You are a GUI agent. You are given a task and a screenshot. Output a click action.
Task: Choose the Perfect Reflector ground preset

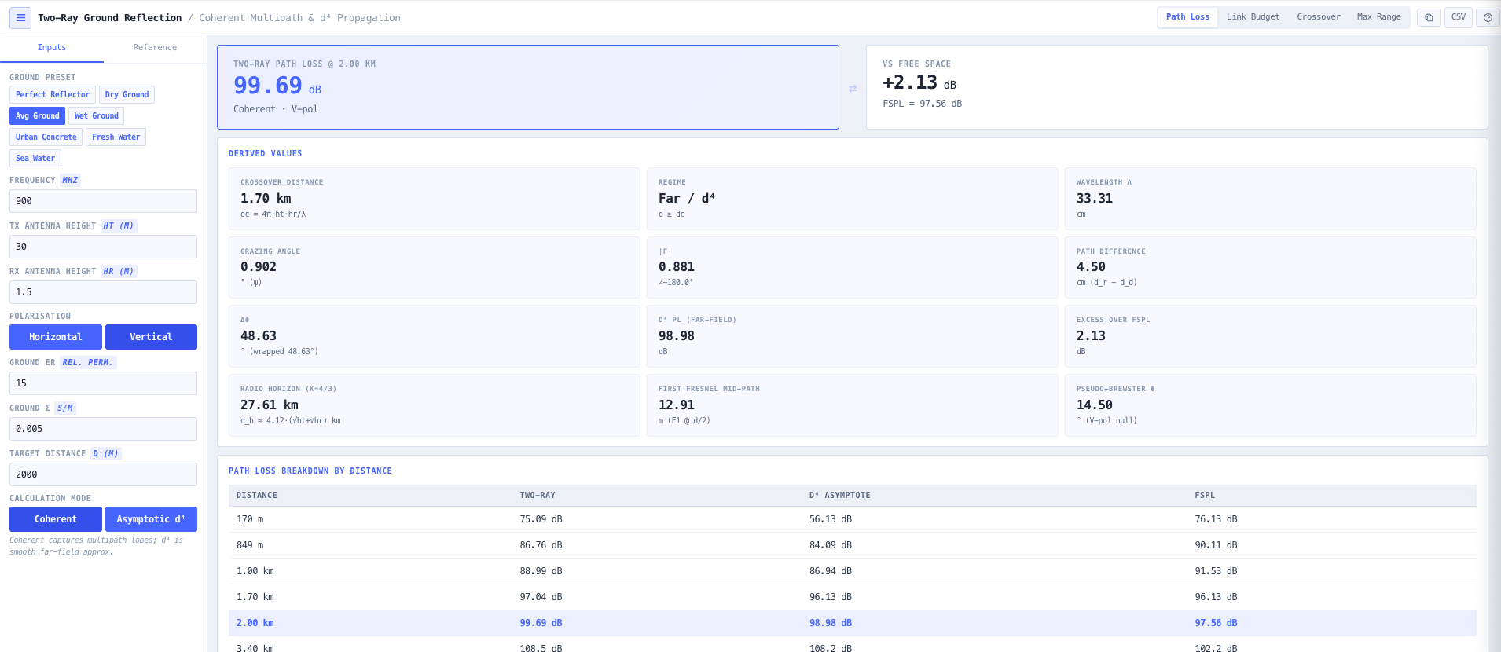tap(53, 95)
